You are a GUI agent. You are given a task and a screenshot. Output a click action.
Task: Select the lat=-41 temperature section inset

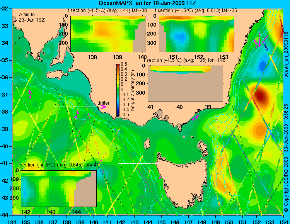(x=59, y=188)
